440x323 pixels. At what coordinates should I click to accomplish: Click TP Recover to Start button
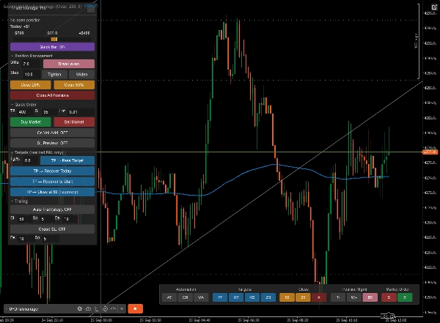coord(53,182)
